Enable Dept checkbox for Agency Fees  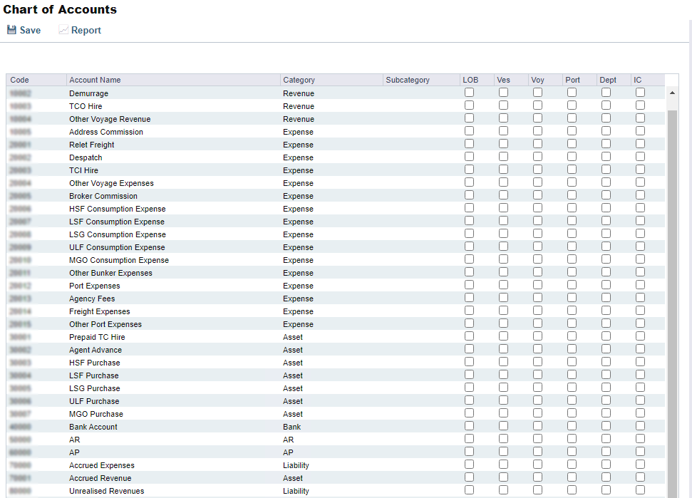606,297
